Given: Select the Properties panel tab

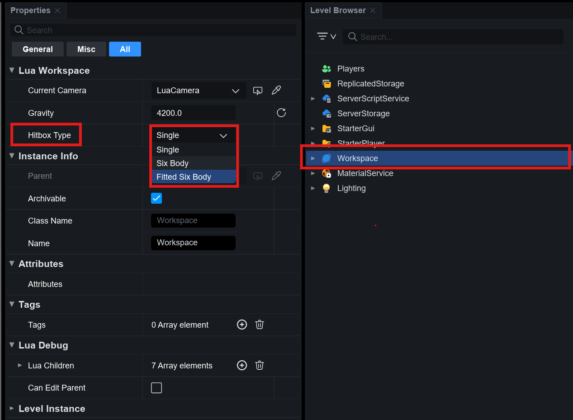Looking at the screenshot, I should click(x=30, y=10).
